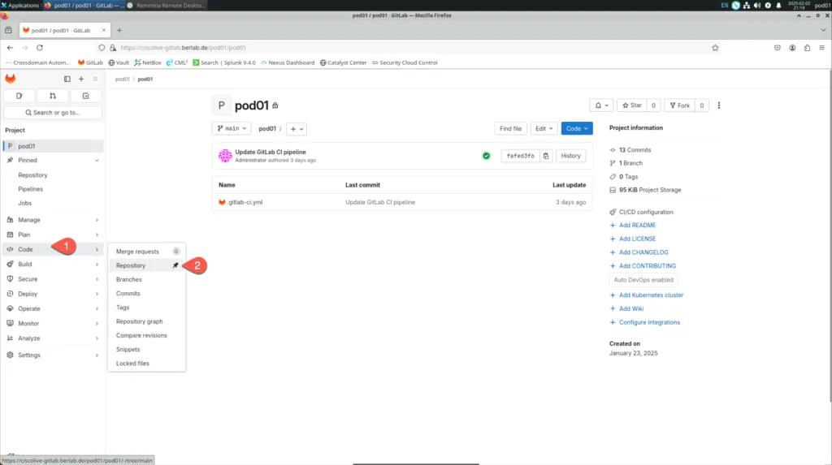Open the notification bell dropdown
Screen dimensions: 832x465
point(600,105)
